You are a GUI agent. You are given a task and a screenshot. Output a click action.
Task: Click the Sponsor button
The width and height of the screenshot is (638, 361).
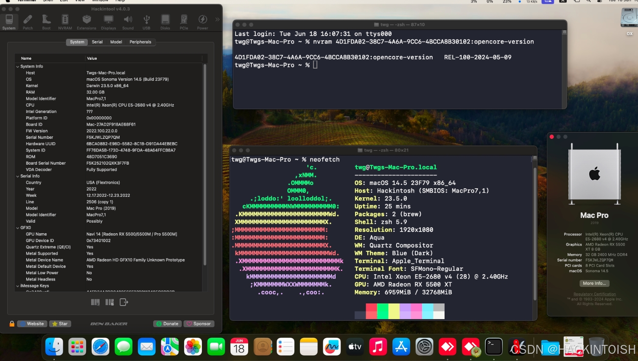click(199, 324)
